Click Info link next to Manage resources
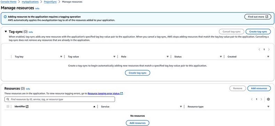 pyautogui.click(x=37, y=8)
